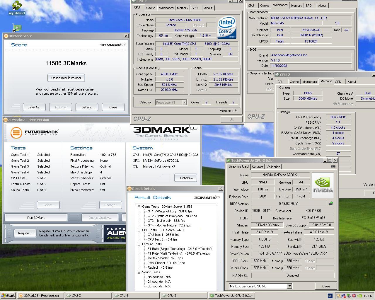Collapse the CPU Tests tree node
The width and height of the screenshot is (375, 300).
coord(139,230)
